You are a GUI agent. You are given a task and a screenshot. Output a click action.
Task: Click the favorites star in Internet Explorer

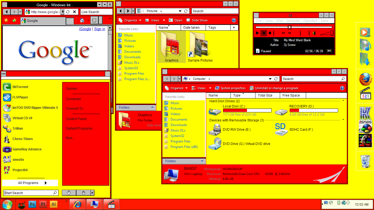(5, 20)
